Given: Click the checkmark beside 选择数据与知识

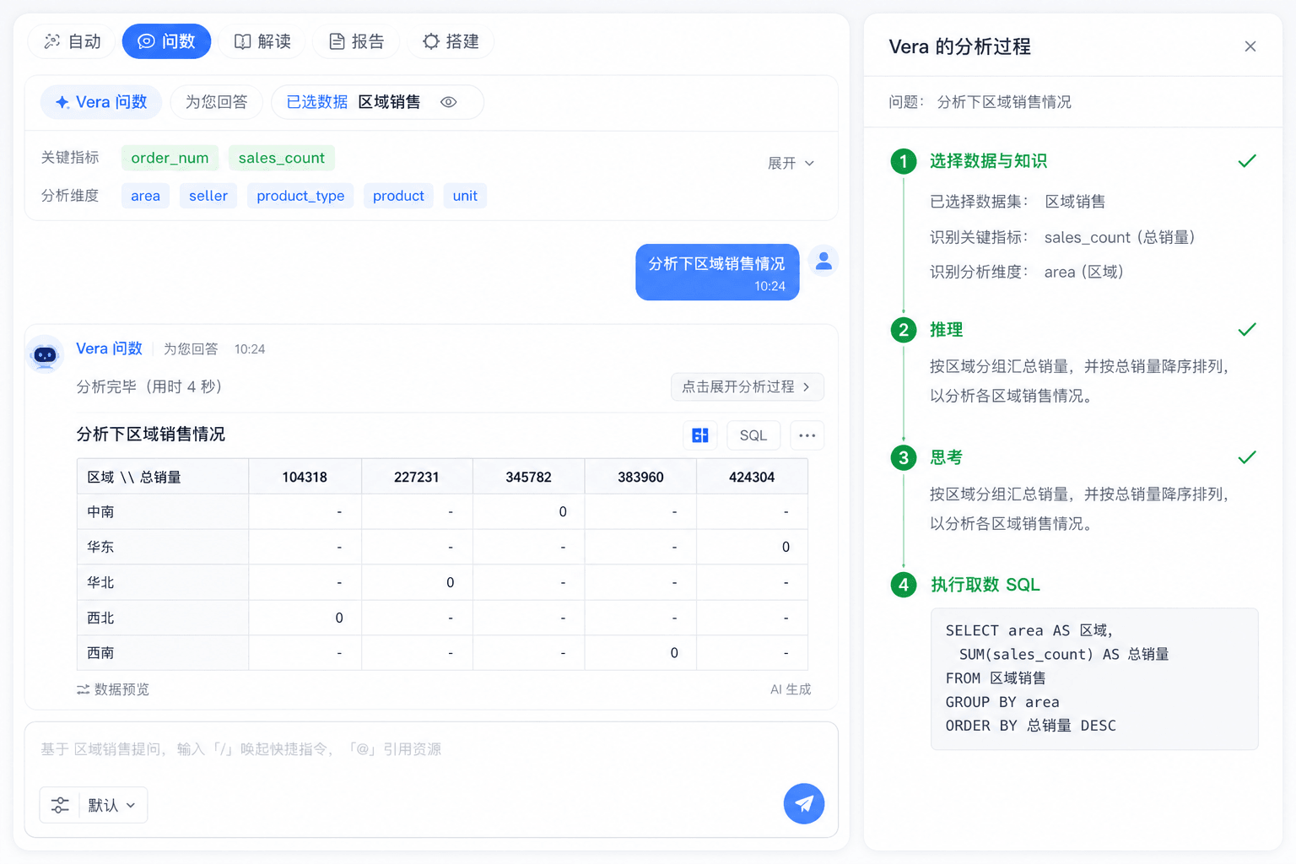Looking at the screenshot, I should point(1247,161).
